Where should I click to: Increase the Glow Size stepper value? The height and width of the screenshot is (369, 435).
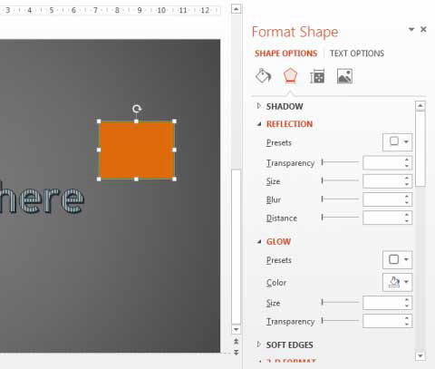pyautogui.click(x=407, y=299)
